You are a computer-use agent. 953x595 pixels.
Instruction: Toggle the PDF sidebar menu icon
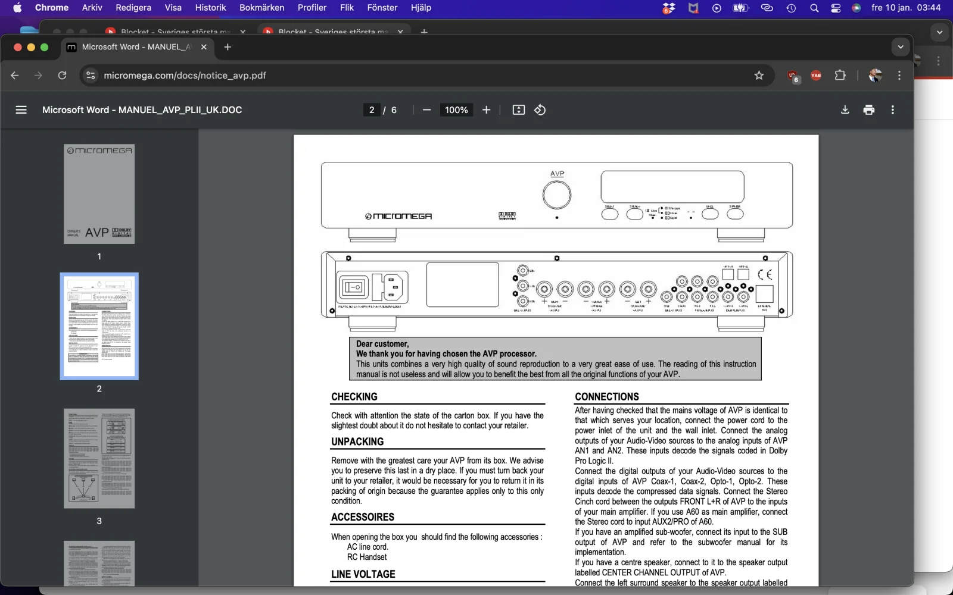[x=21, y=110]
